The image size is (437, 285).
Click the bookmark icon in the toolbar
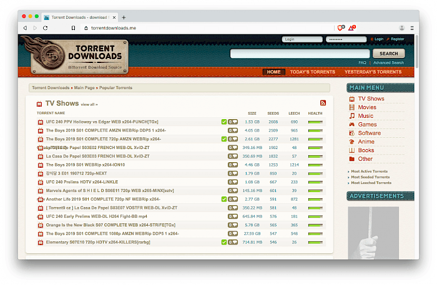pyautogui.click(x=73, y=28)
